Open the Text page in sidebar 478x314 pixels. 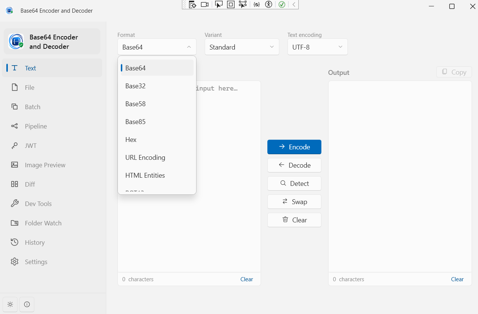[x=52, y=68]
